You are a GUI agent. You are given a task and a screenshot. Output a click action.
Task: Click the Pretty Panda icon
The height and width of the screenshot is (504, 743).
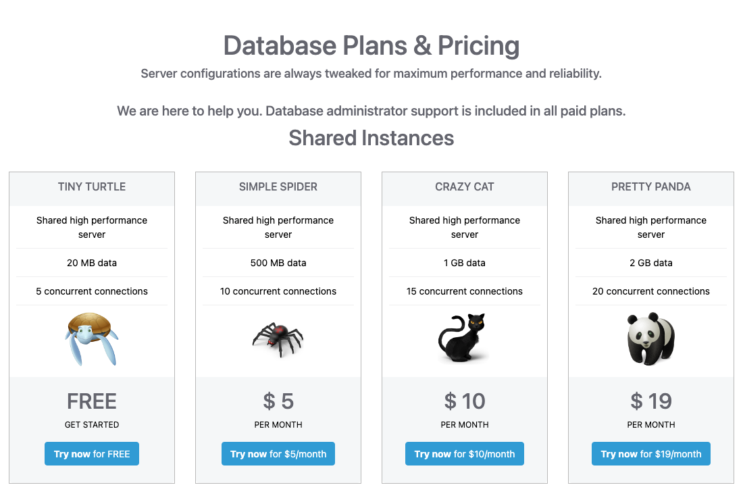coord(650,339)
